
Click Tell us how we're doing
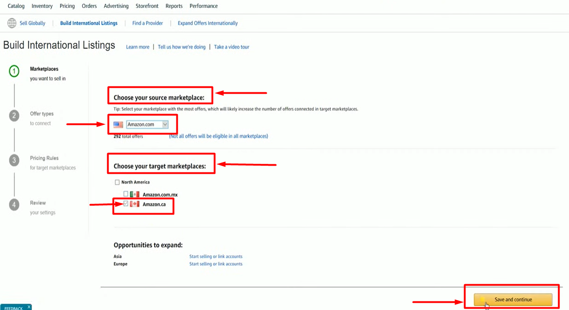[182, 47]
